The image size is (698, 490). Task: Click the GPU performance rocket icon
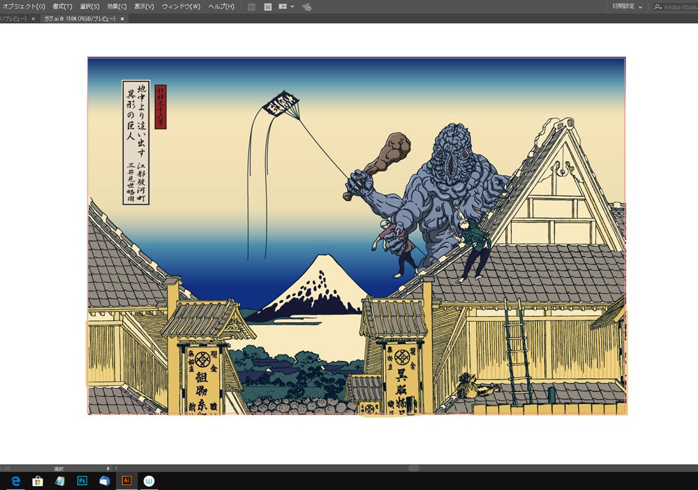(306, 7)
